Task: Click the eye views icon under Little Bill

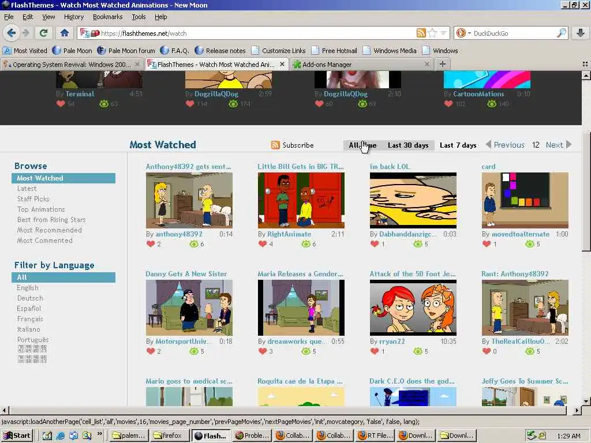Action: 306,244
